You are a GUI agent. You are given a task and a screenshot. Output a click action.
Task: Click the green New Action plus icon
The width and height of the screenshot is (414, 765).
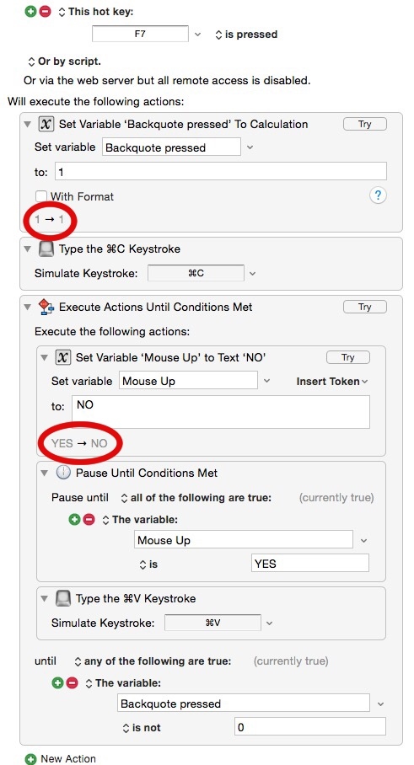tap(30, 758)
